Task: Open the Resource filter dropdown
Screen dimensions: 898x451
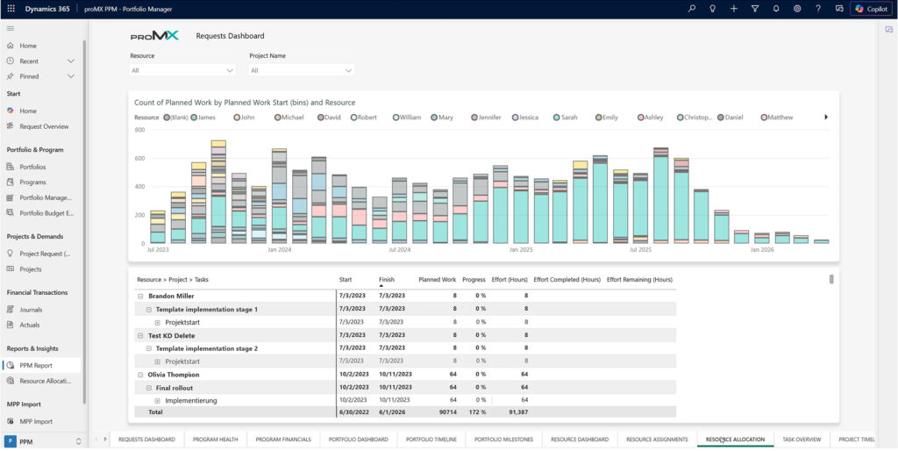Action: 182,70
